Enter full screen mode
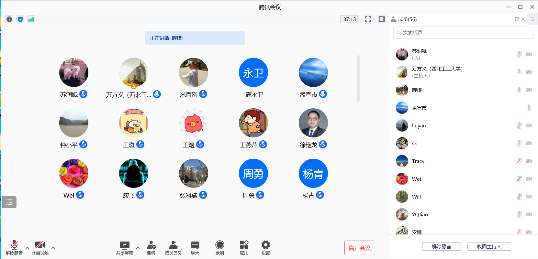538x259 pixels. pos(368,19)
